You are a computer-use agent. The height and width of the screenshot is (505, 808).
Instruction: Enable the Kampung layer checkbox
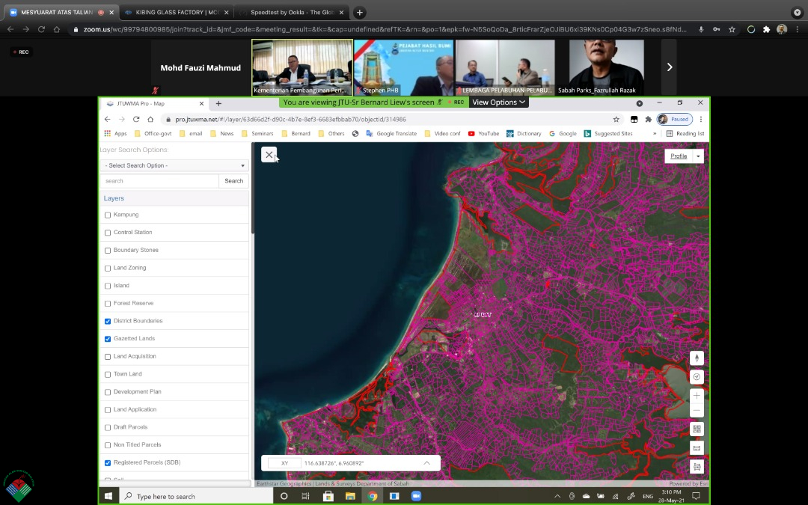tap(108, 215)
